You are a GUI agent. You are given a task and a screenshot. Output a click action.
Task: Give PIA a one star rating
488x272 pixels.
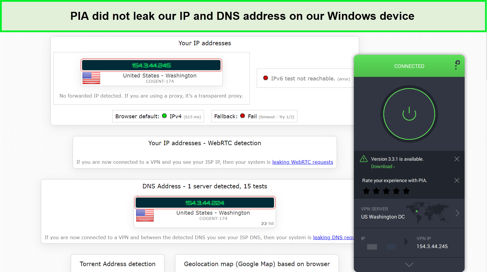(366, 191)
